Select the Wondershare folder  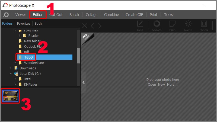coord(34,63)
